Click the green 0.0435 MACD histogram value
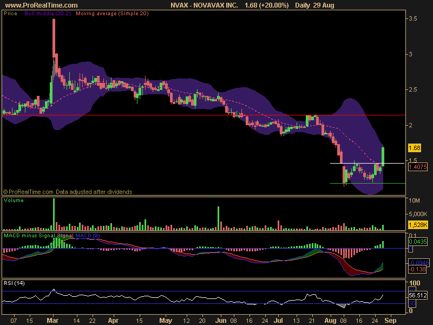Image resolution: width=433 pixels, height=325 pixels. (x=417, y=242)
